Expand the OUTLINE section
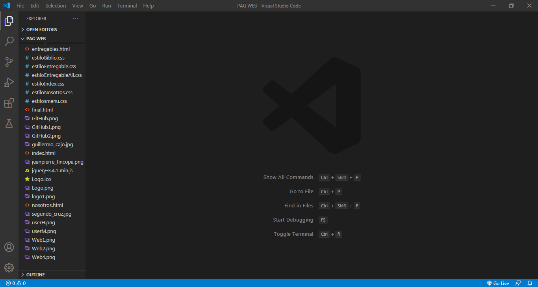538x287 pixels. [52, 275]
